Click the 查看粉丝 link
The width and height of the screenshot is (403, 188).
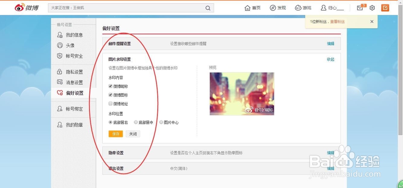[x=337, y=22]
